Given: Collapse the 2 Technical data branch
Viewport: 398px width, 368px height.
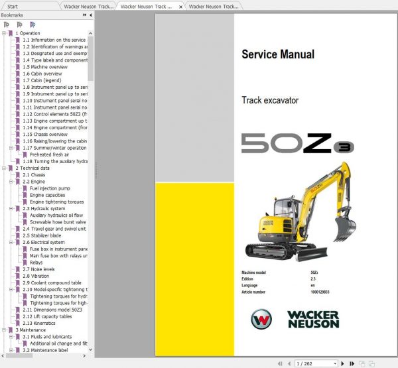Looking at the screenshot, I should [4, 168].
